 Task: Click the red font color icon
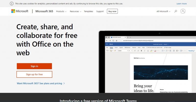tap(155, 51)
